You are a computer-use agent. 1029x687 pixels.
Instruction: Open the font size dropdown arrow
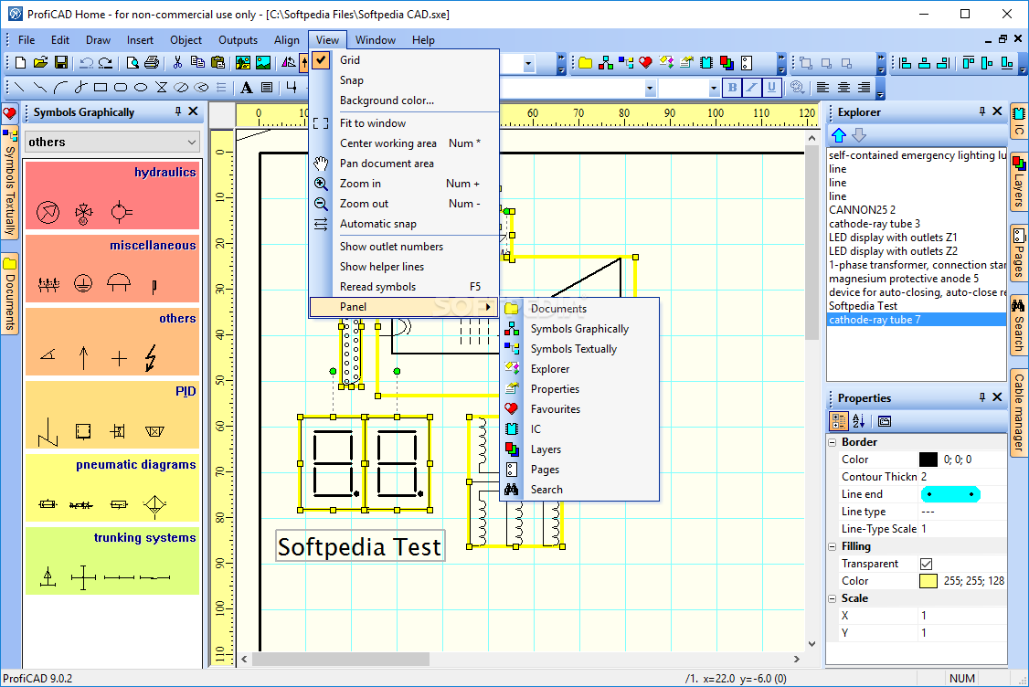(714, 88)
